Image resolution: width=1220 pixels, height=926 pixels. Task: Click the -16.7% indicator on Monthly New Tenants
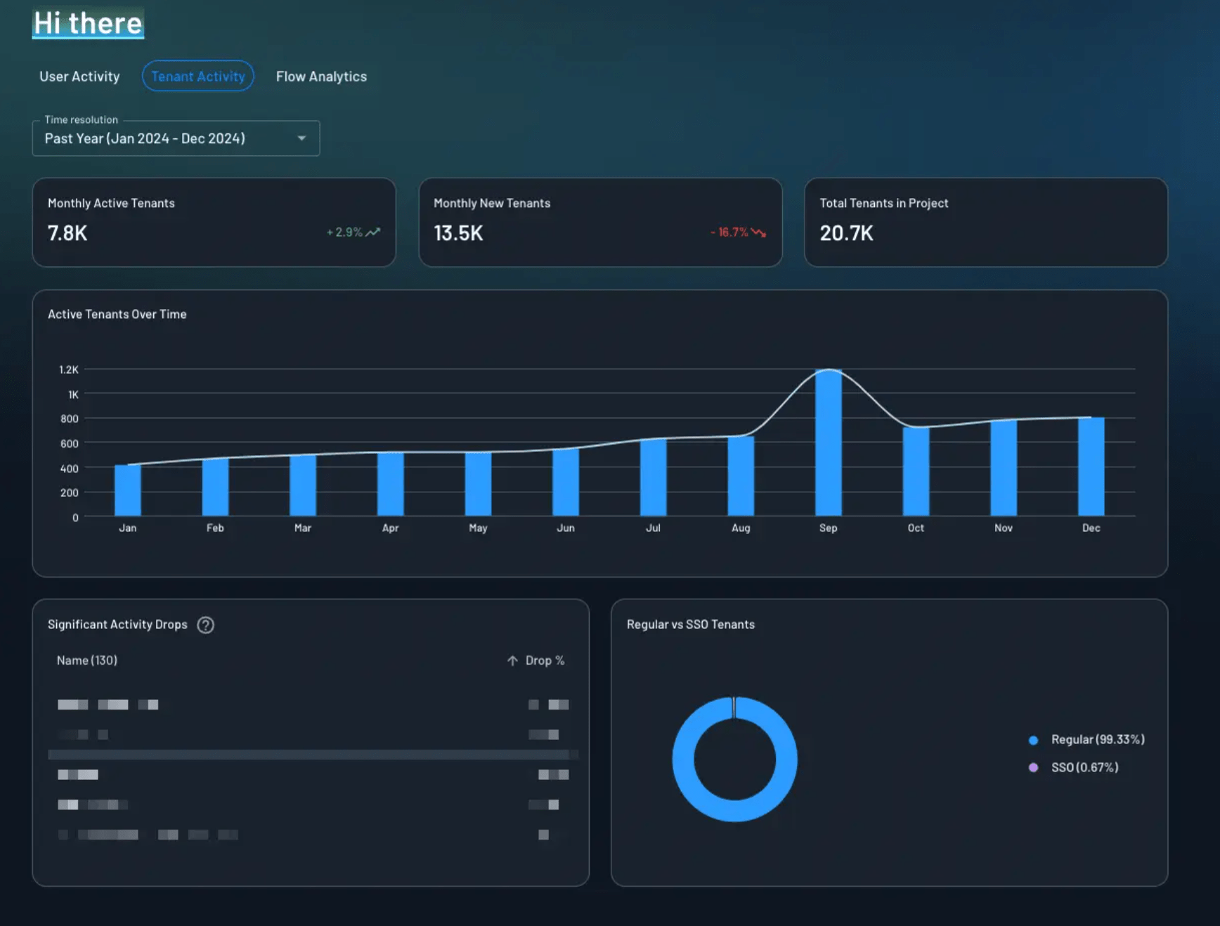(731, 231)
